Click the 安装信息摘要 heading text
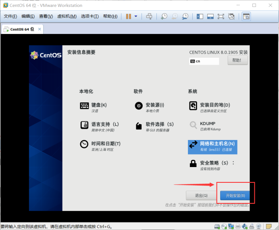The image size is (279, 230). coord(81,52)
